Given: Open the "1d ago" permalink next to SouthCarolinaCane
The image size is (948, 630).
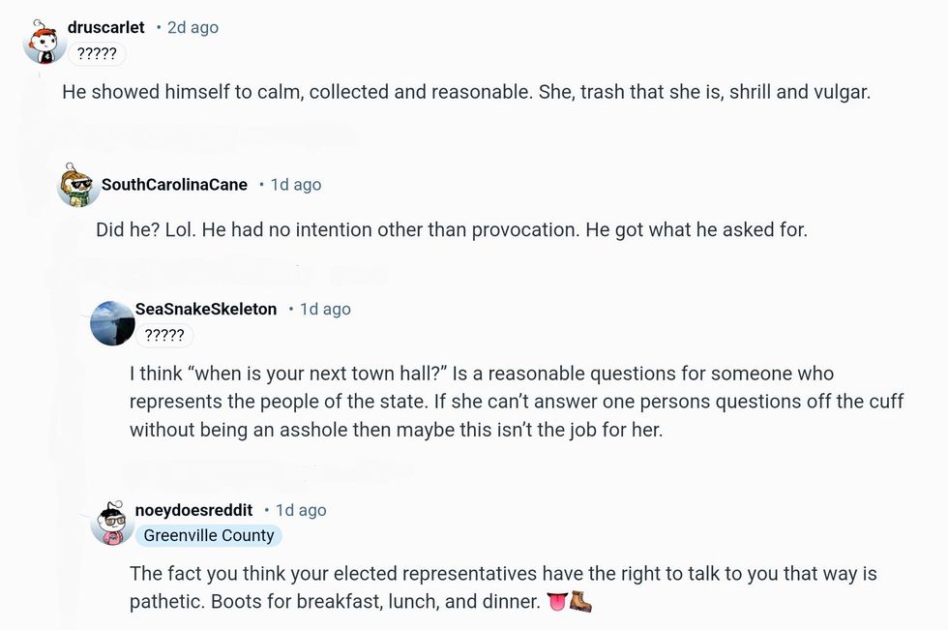Looking at the screenshot, I should click(x=296, y=184).
